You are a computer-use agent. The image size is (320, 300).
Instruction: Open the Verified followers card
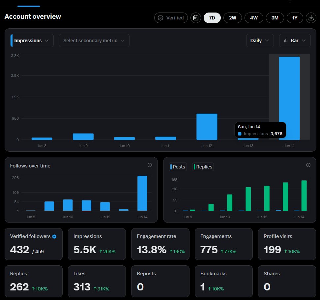pyautogui.click(x=34, y=244)
